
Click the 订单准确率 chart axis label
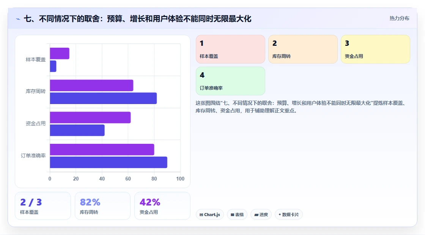point(33,156)
